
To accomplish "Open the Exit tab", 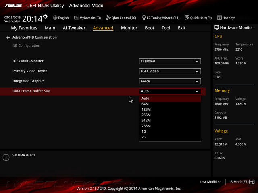I will [x=182, y=28].
